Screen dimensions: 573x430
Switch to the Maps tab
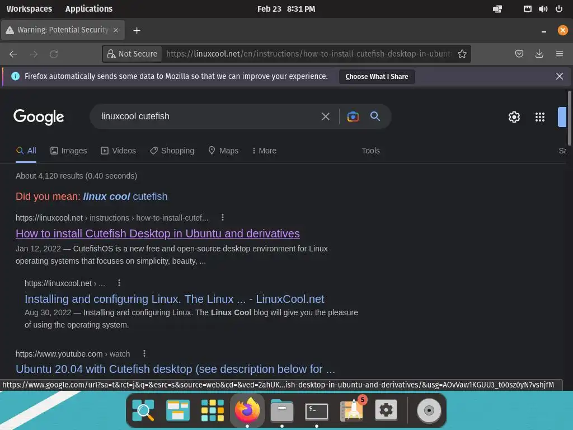[x=223, y=151]
